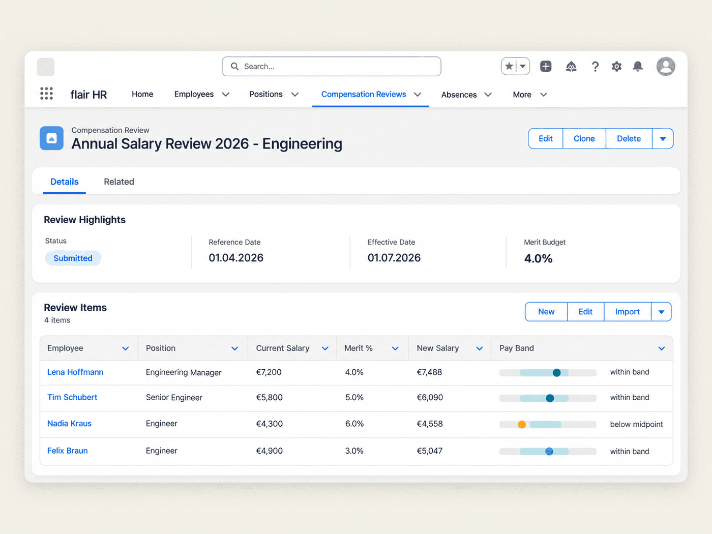Open the Position column menu chevron
The image size is (712, 534).
click(x=235, y=348)
